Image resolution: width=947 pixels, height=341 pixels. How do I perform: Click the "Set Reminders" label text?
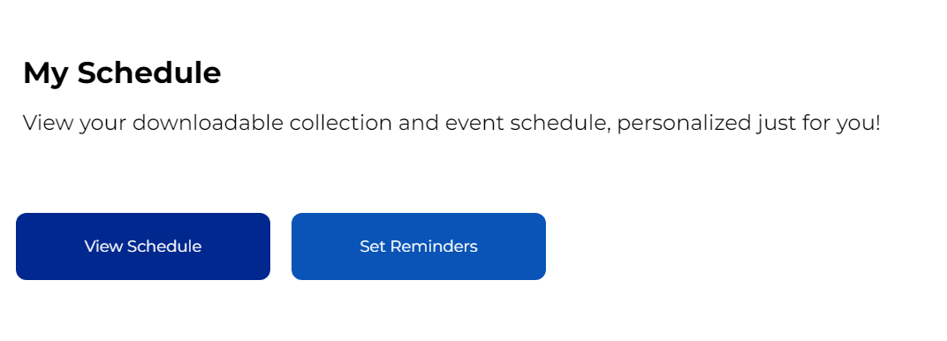click(x=419, y=246)
